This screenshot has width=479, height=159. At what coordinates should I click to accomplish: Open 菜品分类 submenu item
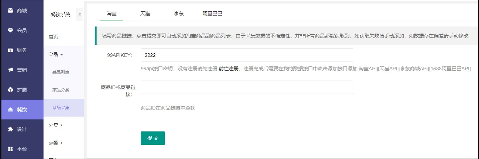tap(61, 90)
